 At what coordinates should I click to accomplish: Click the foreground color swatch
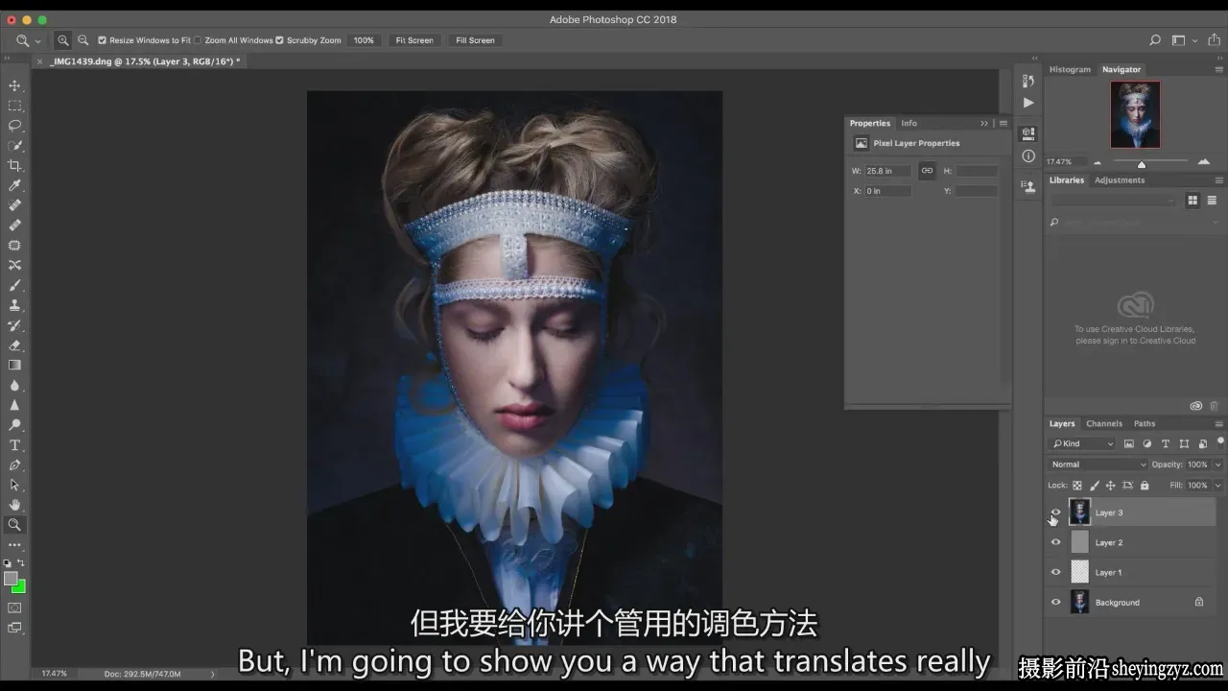[11, 579]
